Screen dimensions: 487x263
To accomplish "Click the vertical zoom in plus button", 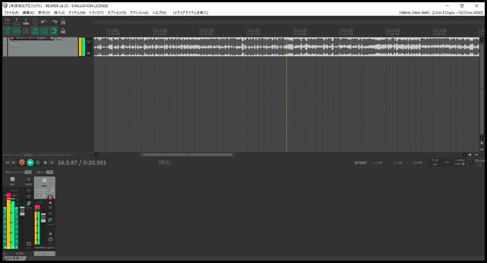I will click(482, 143).
